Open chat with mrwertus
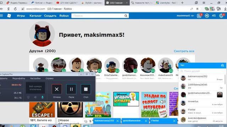Screen dimensions: 227x127 (202, 103)
